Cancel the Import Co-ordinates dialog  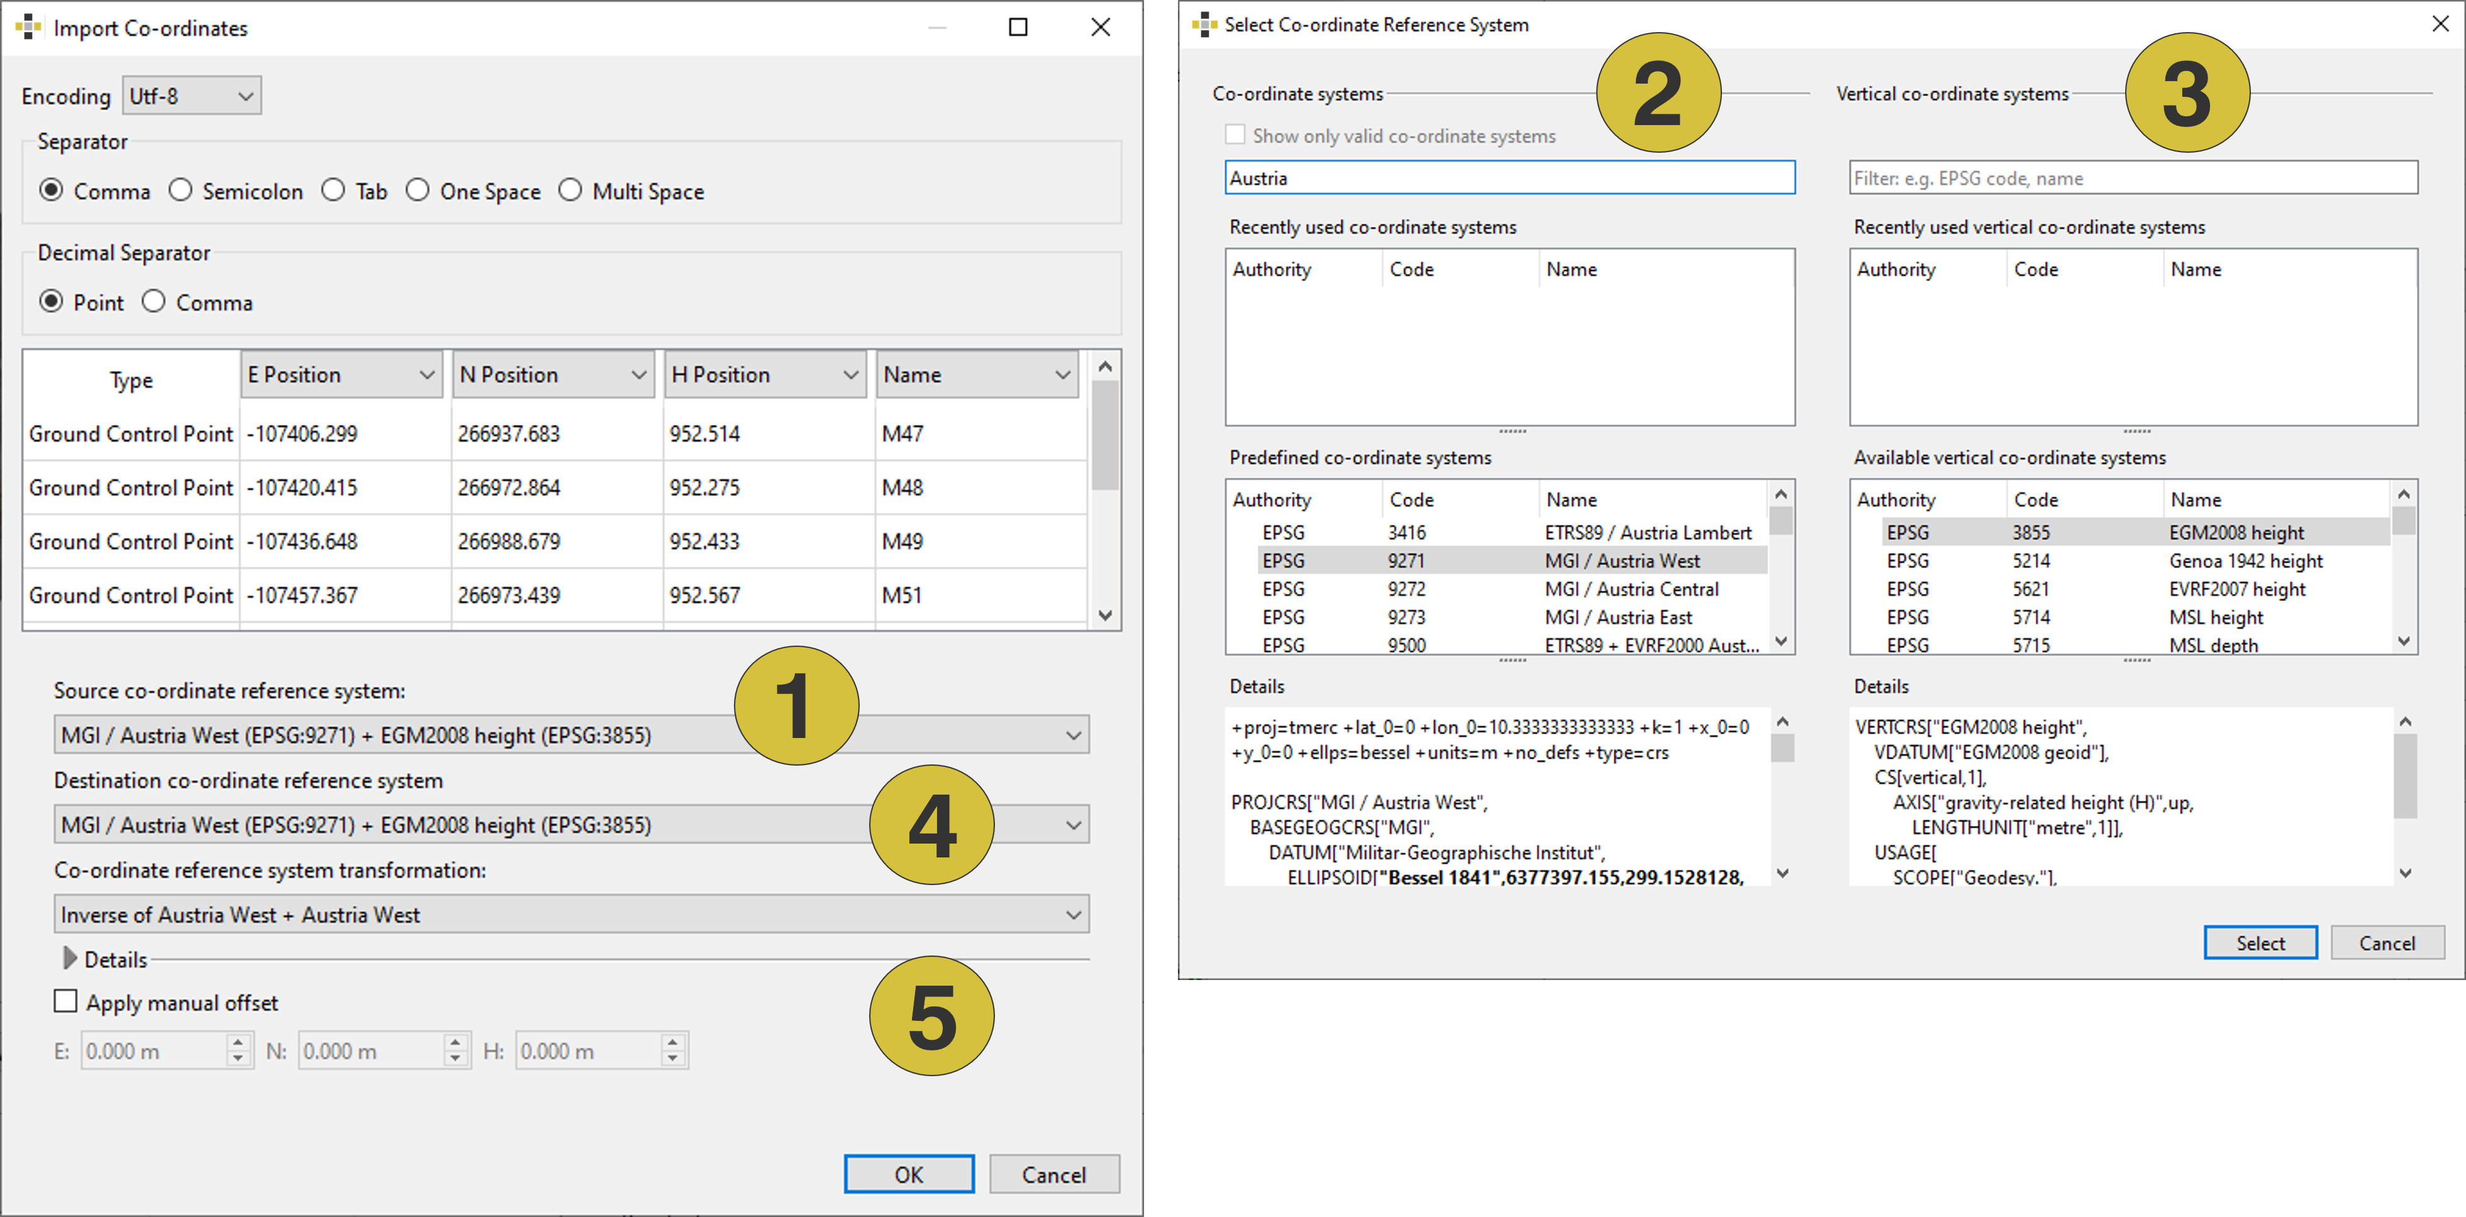1054,1174
